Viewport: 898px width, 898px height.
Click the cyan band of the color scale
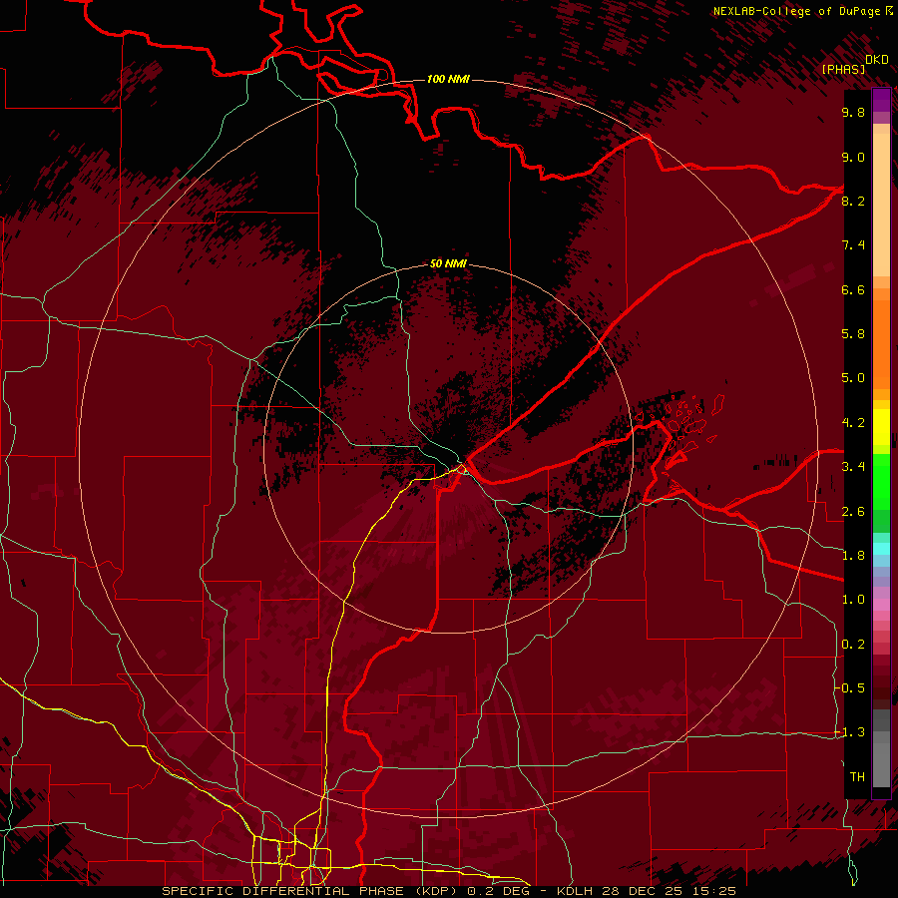[x=881, y=549]
